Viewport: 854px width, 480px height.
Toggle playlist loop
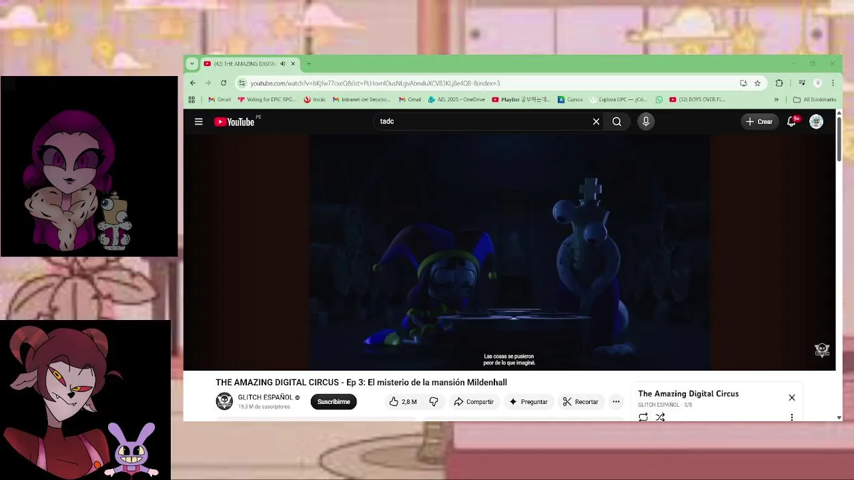pos(643,417)
